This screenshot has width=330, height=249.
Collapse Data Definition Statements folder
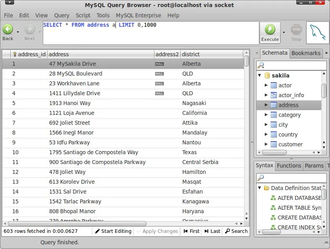260,188
